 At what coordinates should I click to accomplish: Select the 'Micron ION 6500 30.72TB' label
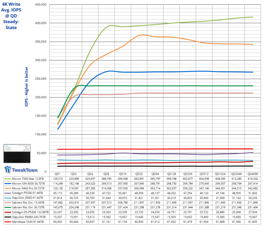[x=29, y=184]
